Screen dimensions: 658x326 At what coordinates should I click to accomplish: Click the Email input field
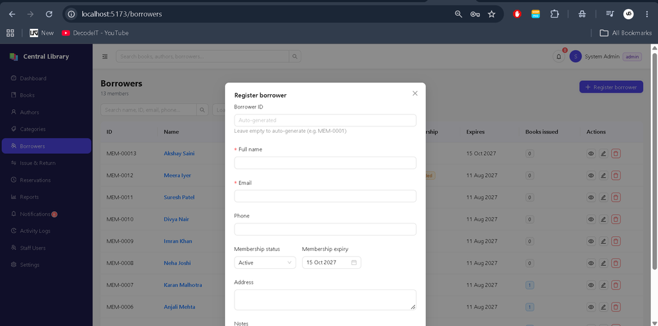(325, 196)
